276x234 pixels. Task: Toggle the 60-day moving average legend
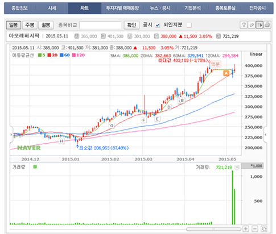(65, 55)
